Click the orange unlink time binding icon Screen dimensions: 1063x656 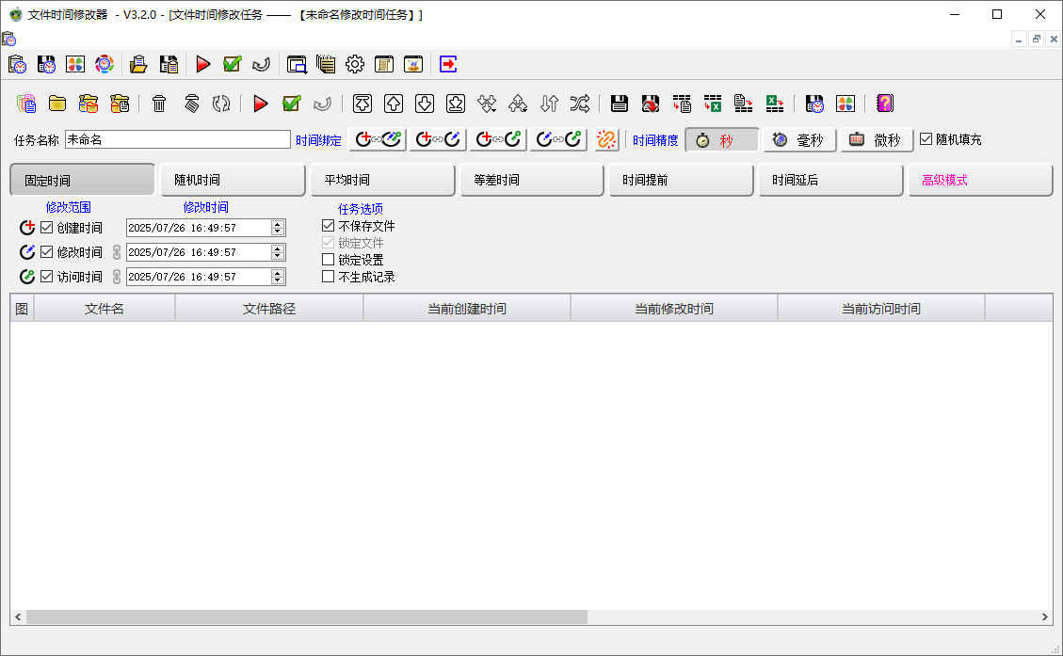click(607, 139)
